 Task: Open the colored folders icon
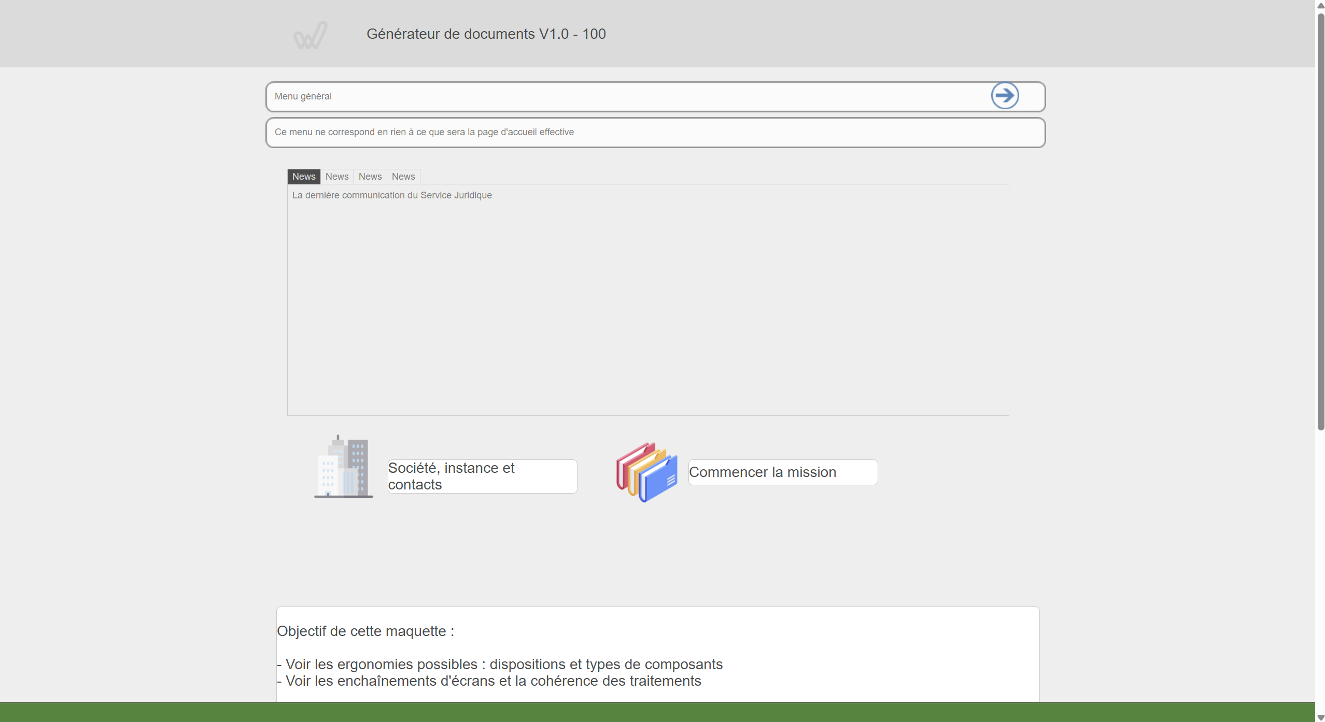[x=646, y=472]
